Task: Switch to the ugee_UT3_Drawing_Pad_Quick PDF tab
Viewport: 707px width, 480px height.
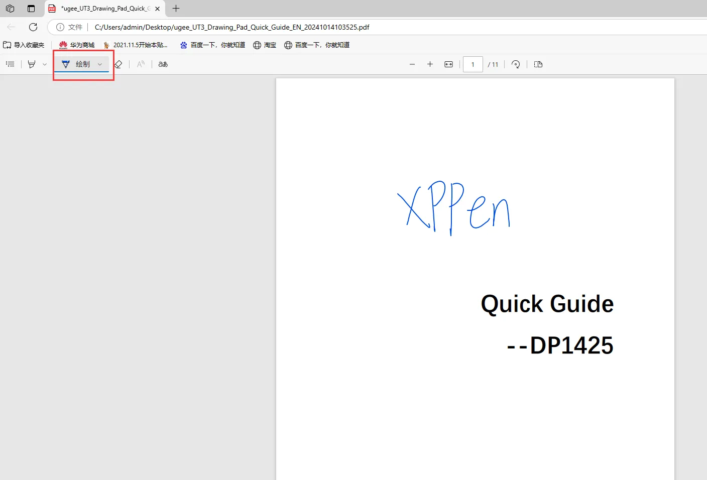Action: coord(105,9)
